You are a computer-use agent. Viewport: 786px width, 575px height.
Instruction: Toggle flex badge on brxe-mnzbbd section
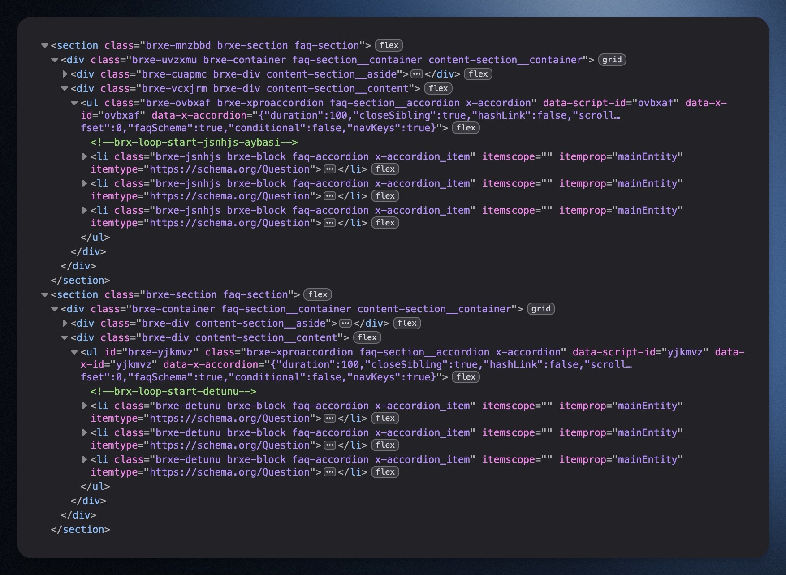[x=389, y=45]
